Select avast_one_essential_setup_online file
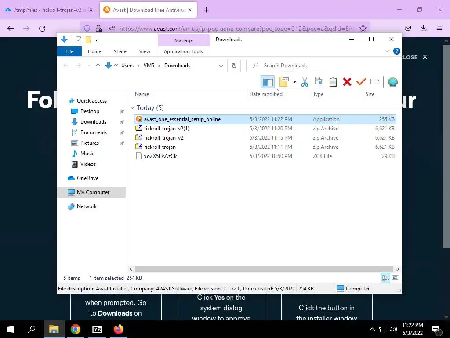 click(265, 119)
